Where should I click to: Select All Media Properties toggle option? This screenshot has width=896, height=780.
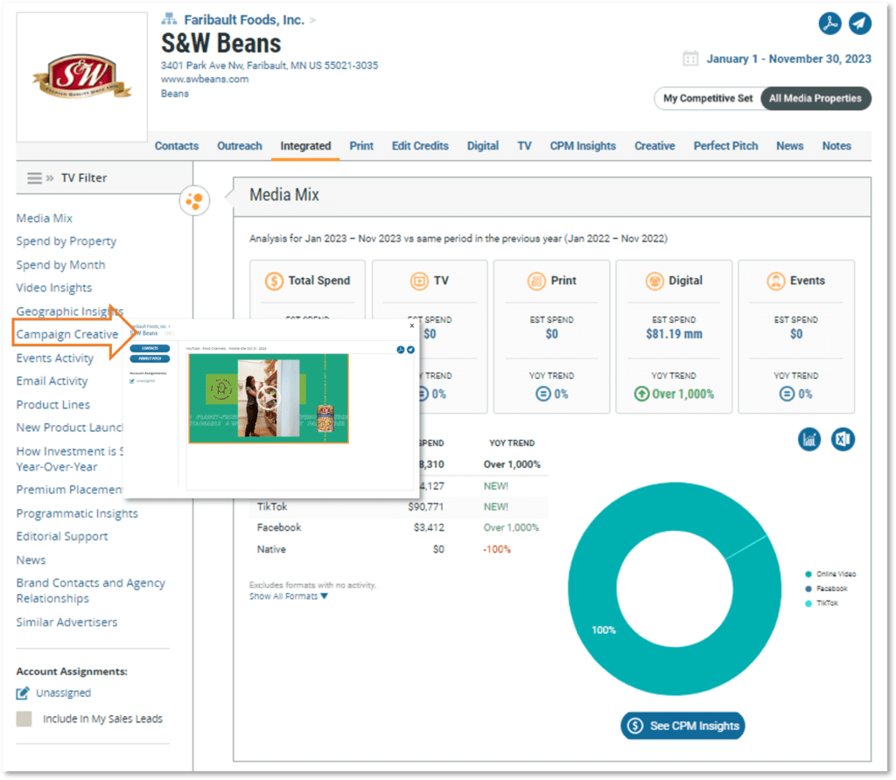point(815,98)
